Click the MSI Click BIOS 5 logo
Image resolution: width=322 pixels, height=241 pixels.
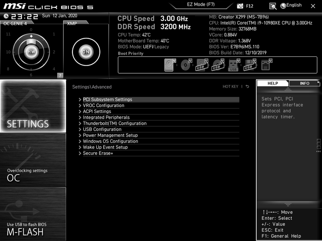pos(48,6)
